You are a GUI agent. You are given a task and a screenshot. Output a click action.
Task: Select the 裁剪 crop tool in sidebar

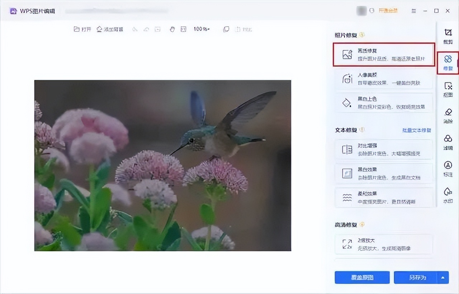[448, 35]
